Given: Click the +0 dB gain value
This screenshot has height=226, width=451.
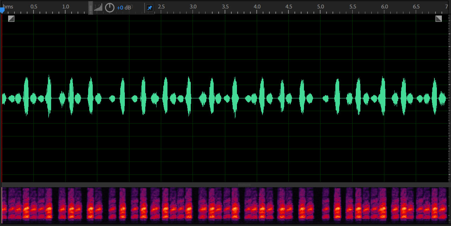Looking at the screenshot, I should tap(124, 8).
